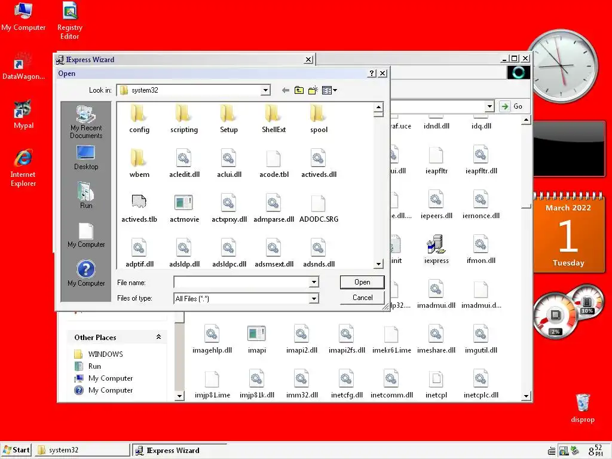
Task: Click the Open button
Action: (x=362, y=282)
